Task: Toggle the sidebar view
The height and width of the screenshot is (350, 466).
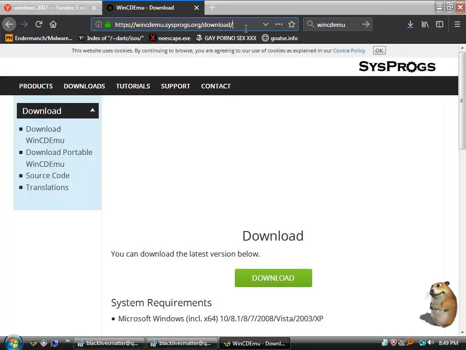Action: (440, 25)
